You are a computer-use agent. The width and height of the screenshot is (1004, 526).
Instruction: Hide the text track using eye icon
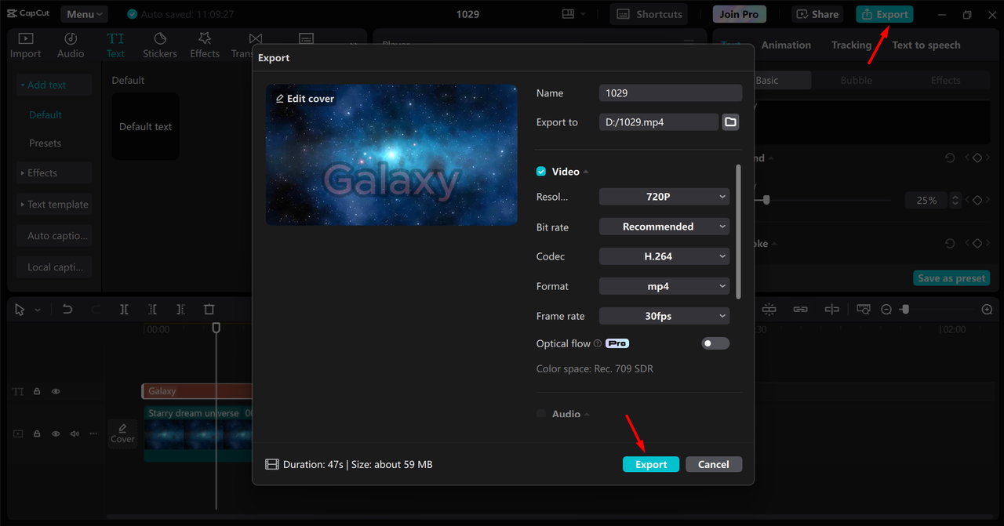click(x=56, y=391)
